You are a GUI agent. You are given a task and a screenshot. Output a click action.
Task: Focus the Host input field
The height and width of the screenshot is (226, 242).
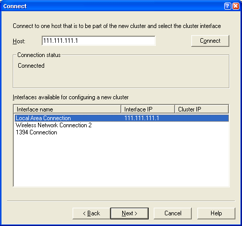point(98,41)
